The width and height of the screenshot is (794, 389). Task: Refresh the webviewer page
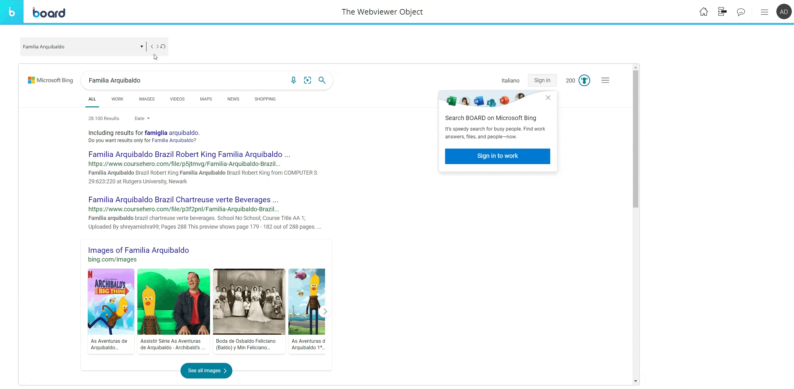coord(163,47)
